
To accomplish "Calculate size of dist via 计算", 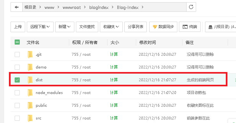I will pos(114,80).
